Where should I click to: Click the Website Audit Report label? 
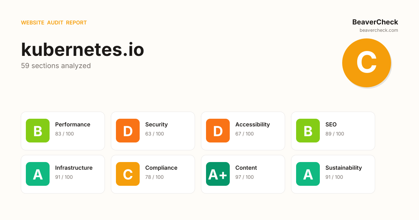click(x=54, y=23)
